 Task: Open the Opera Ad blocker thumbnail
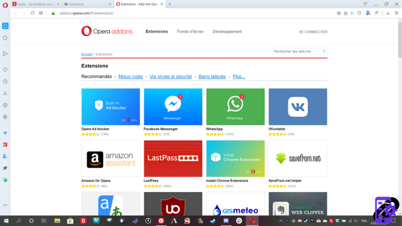tap(111, 107)
